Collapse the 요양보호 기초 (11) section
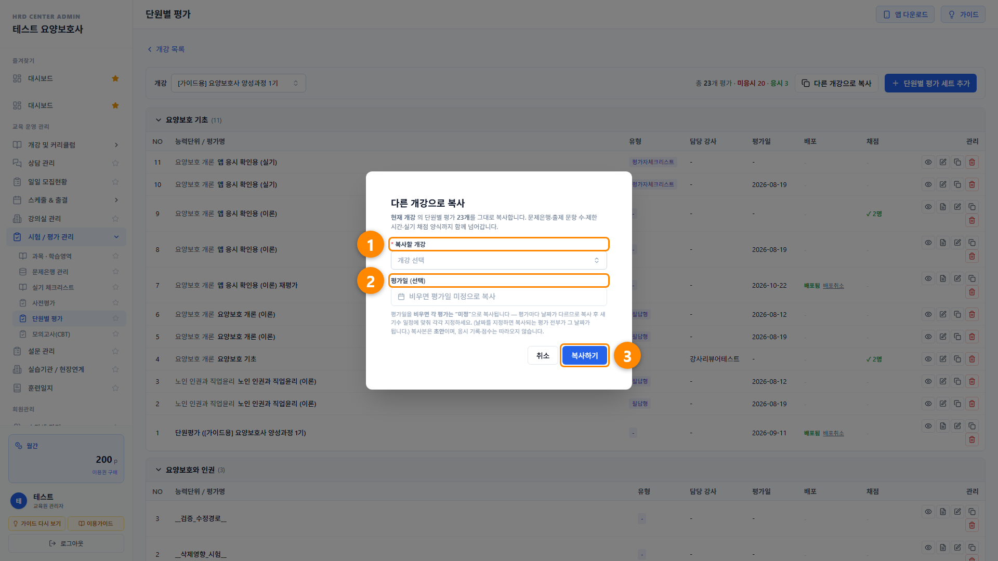The height and width of the screenshot is (561, 998). pyautogui.click(x=159, y=120)
